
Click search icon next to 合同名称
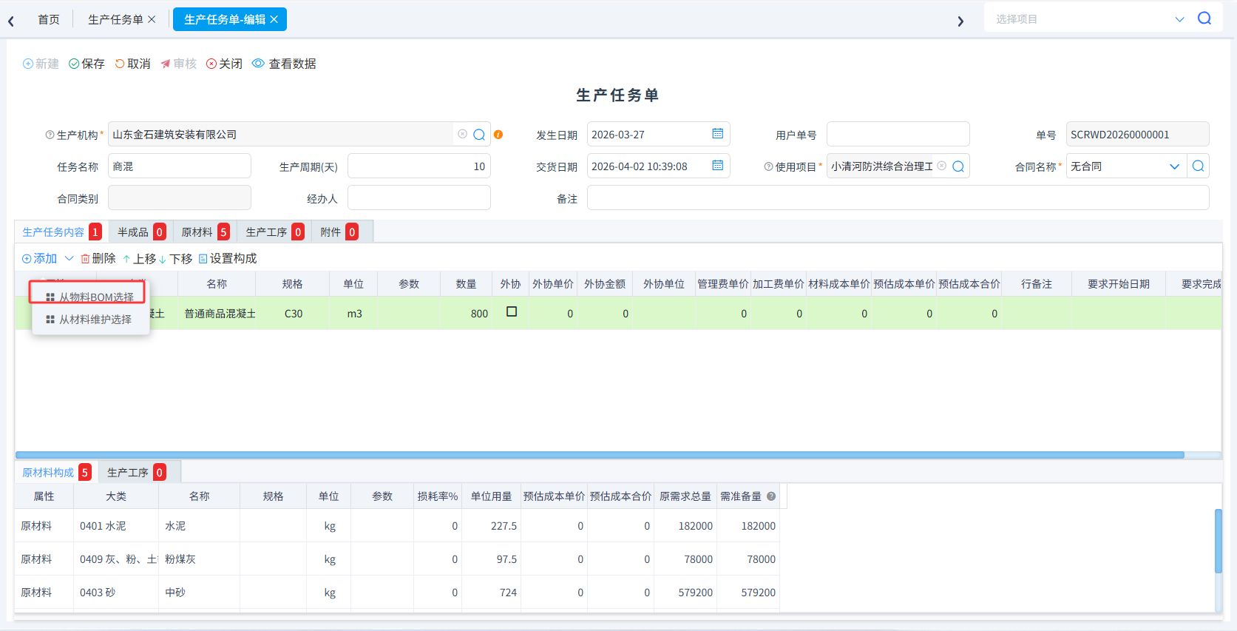point(1199,166)
